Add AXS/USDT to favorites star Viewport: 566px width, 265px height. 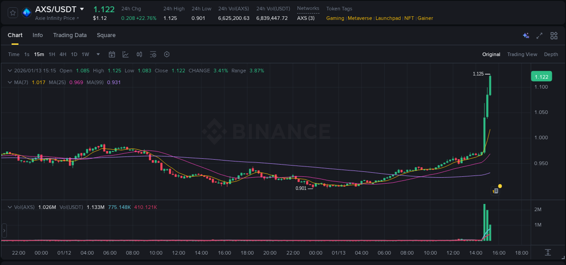[12, 12]
